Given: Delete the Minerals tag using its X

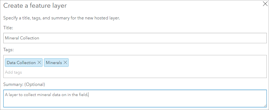Looking at the screenshot, I should (x=65, y=63).
